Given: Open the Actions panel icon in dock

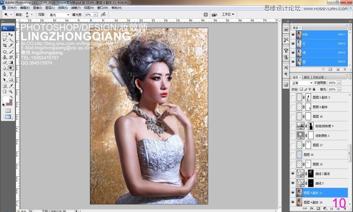Looking at the screenshot, I should coord(286,30).
